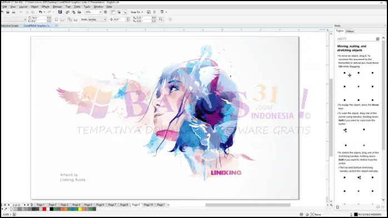Viewport: 388px width, 218px height.
Task: Select the no-fill X swatch in palette
Action: (x=12, y=209)
